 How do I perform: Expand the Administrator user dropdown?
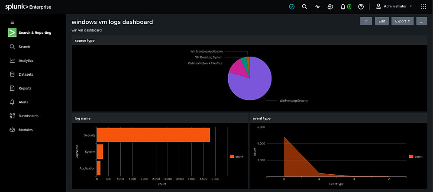[394, 6]
